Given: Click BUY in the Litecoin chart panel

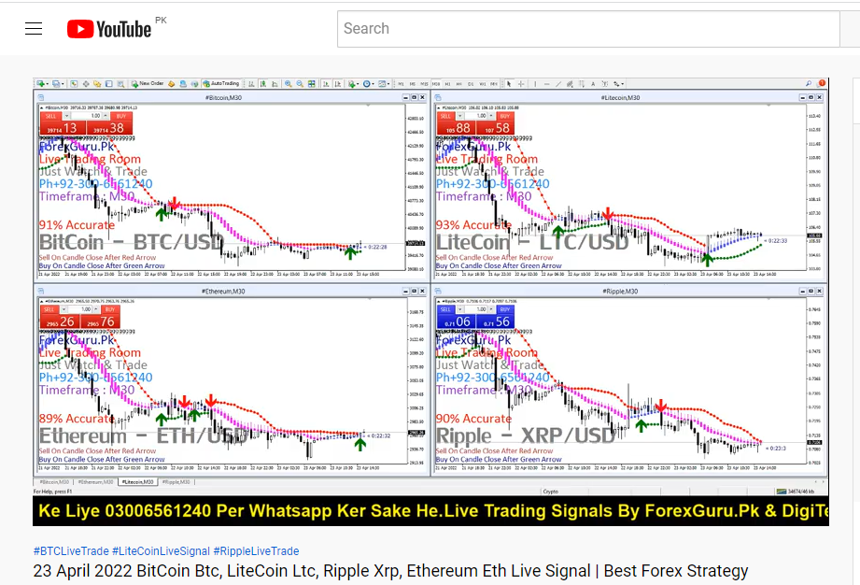Looking at the screenshot, I should point(505,116).
